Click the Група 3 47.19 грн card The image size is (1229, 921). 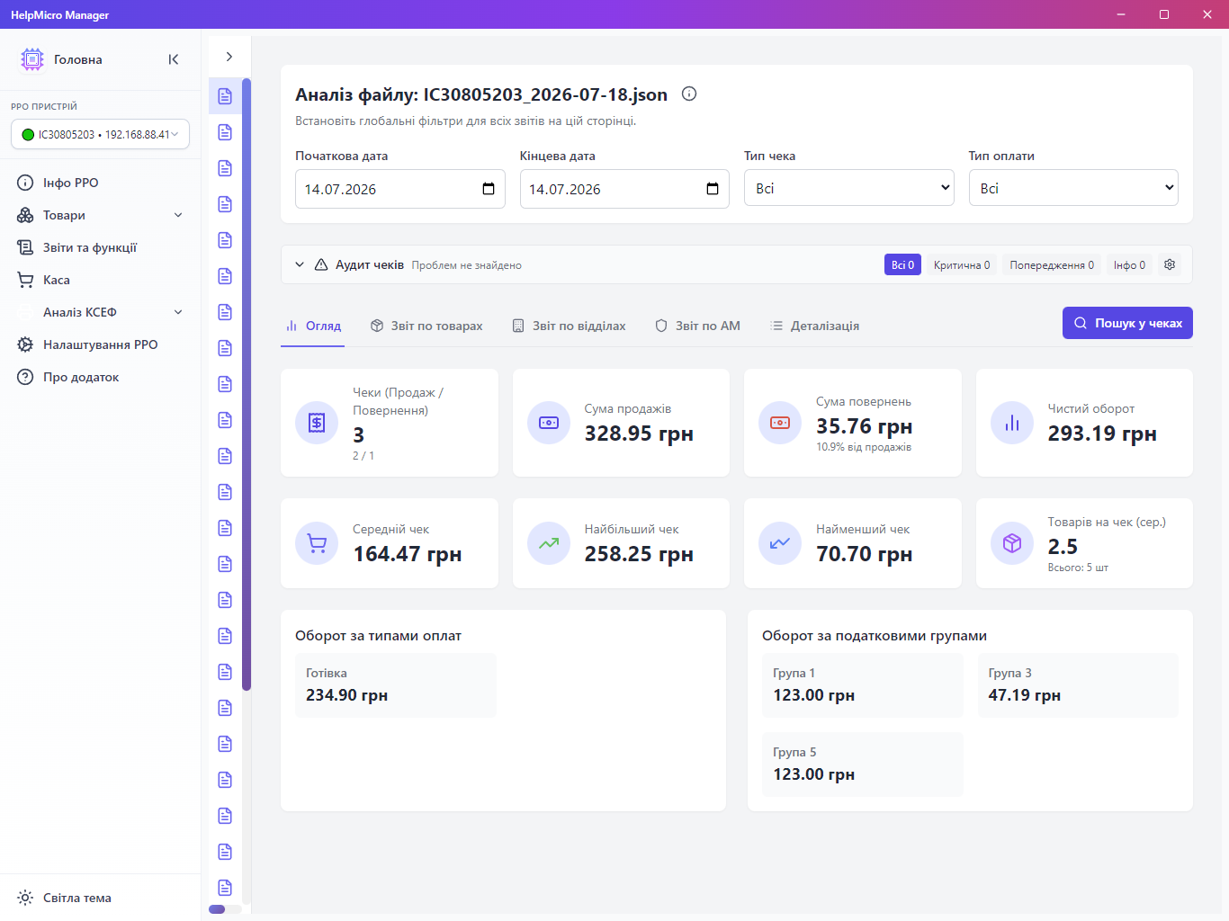click(x=1078, y=685)
